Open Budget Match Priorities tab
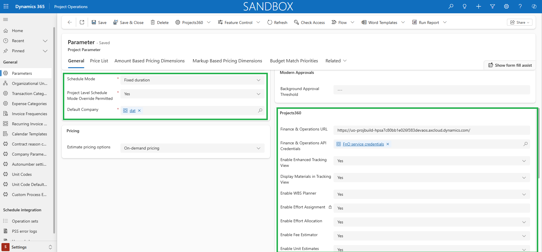 [294, 61]
